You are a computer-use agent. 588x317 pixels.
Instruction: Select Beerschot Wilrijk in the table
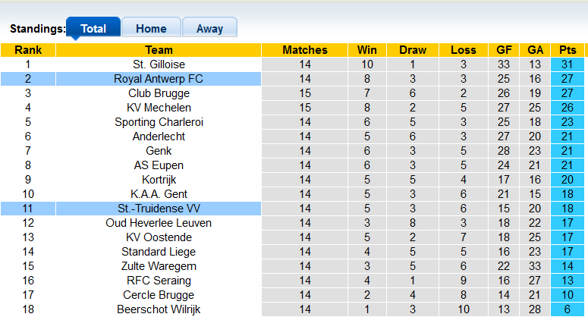click(x=159, y=309)
